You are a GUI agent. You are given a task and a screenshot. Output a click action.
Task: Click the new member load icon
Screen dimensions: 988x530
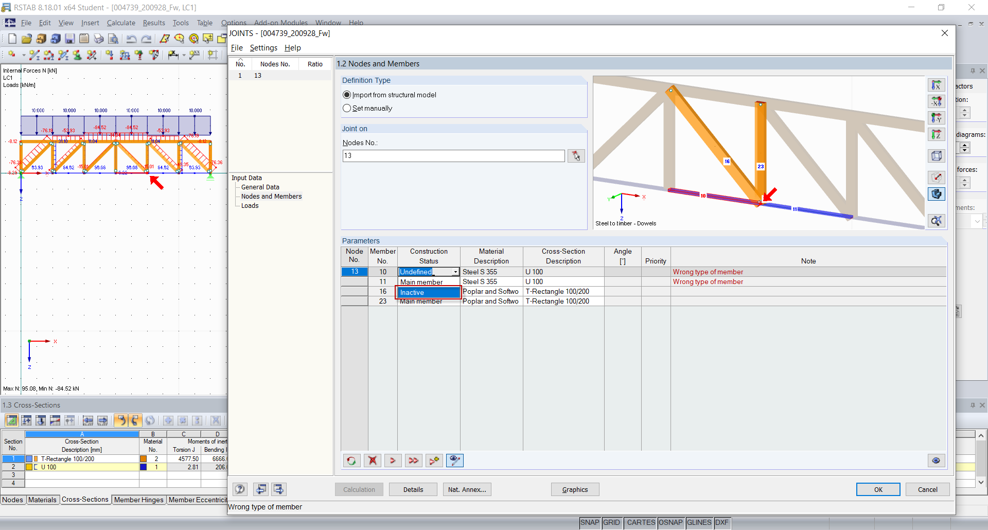pyautogui.click(x=125, y=55)
